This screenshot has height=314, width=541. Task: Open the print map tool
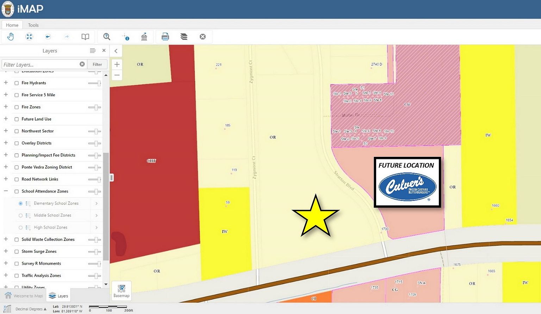coord(165,37)
